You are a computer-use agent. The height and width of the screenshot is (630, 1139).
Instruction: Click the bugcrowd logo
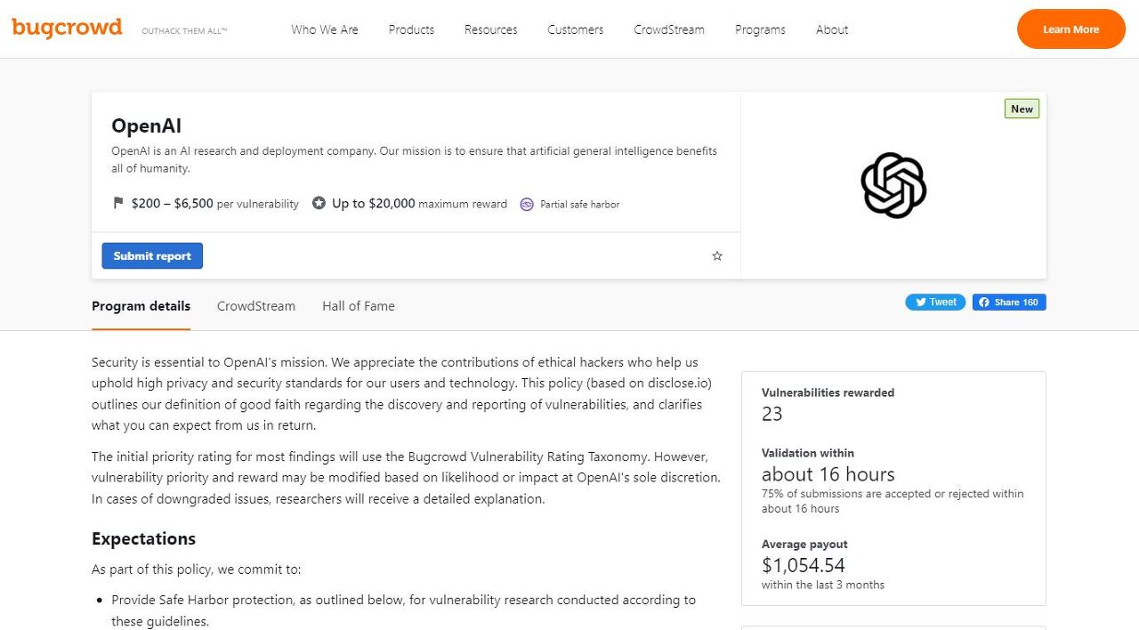[x=67, y=28]
